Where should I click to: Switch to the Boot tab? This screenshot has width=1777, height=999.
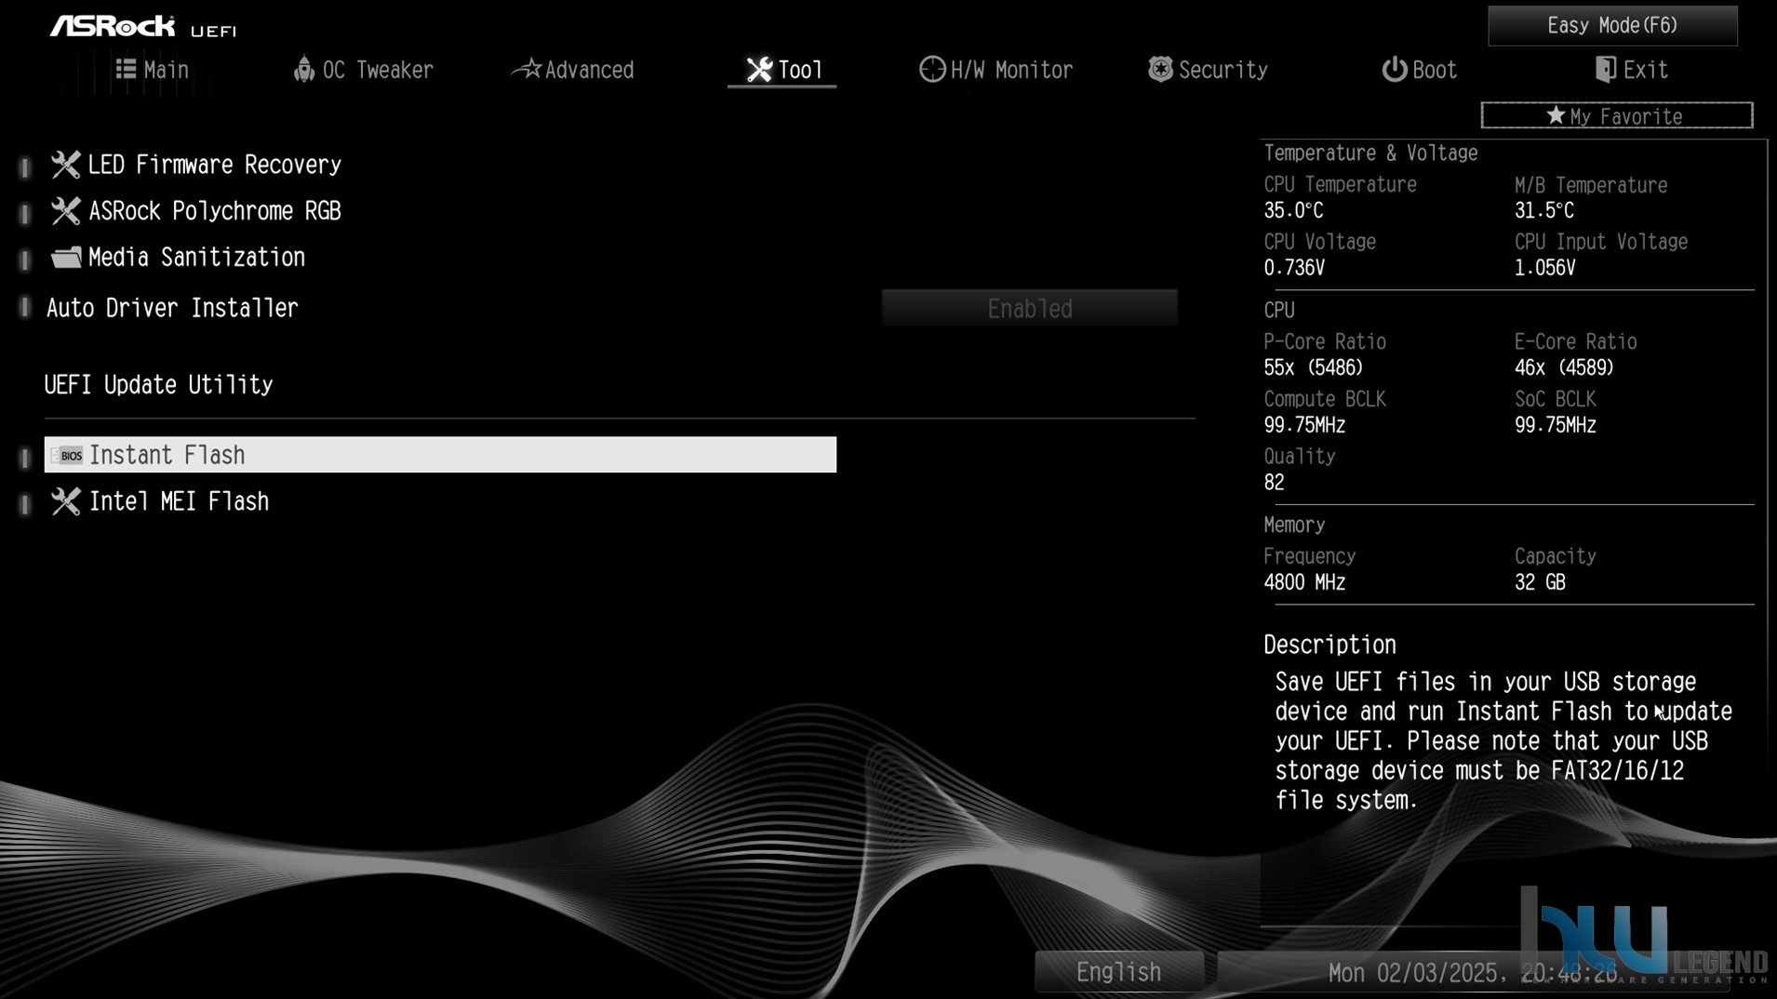tap(1419, 70)
